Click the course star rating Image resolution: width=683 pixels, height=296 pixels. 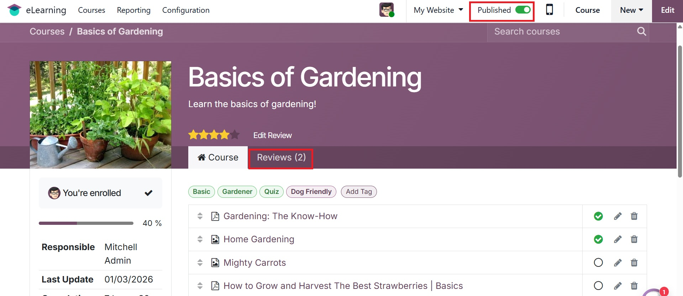click(214, 135)
